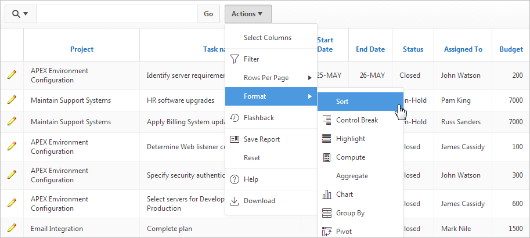The height and width of the screenshot is (238, 530).
Task: Click the Control Break icon
Action: pyautogui.click(x=326, y=120)
